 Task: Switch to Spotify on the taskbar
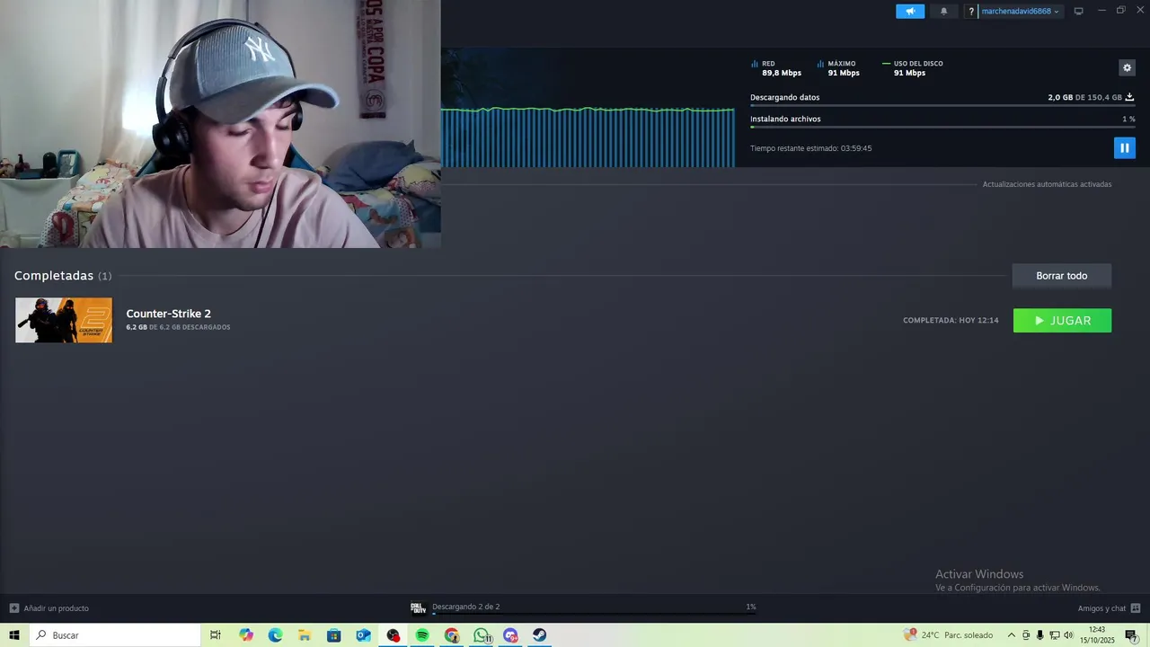point(422,635)
